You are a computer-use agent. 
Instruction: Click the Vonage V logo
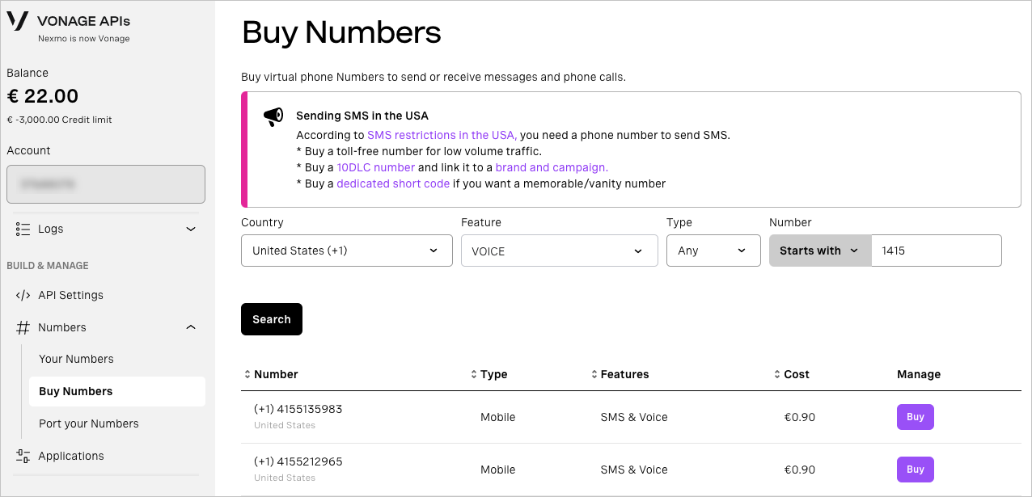18,22
